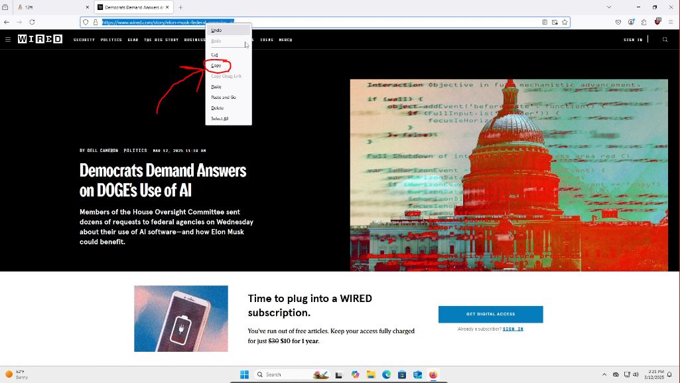Open Microsoft Store from the taskbar
Screen dimensions: 680x383
[x=402, y=374]
